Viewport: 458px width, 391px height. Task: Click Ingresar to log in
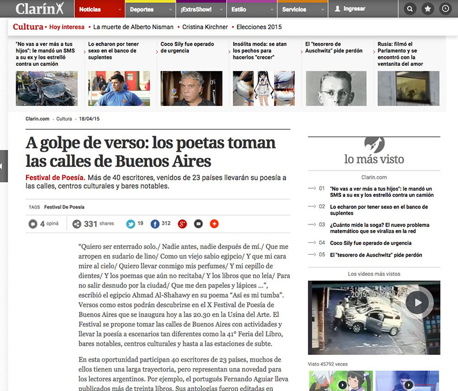point(354,9)
